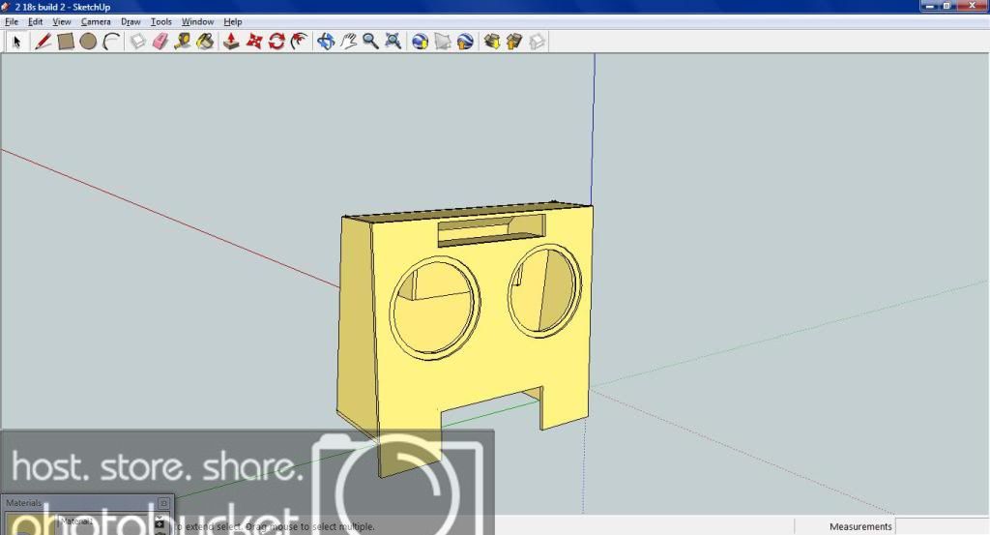Image resolution: width=990 pixels, height=535 pixels.
Task: Click the Make Component icon
Action: click(x=137, y=42)
